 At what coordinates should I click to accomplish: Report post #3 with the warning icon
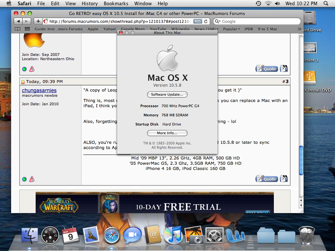[32, 179]
